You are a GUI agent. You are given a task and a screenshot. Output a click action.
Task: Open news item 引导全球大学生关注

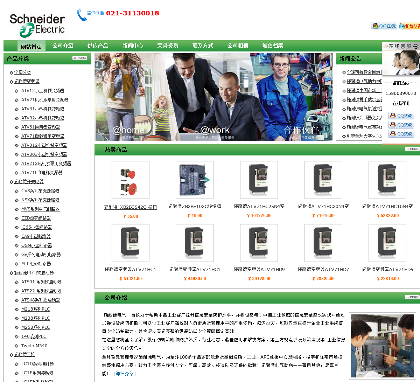[364, 136]
